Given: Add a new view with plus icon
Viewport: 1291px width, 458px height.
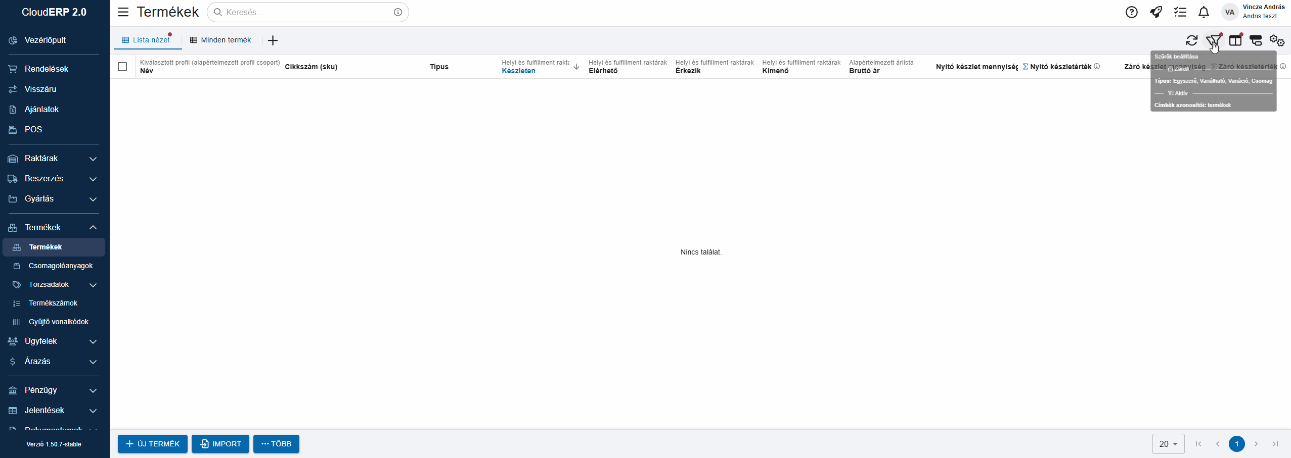Looking at the screenshot, I should (x=273, y=40).
